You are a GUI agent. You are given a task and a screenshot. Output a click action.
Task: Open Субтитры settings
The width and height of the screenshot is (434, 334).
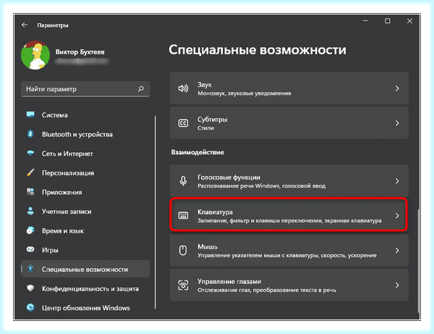[289, 123]
